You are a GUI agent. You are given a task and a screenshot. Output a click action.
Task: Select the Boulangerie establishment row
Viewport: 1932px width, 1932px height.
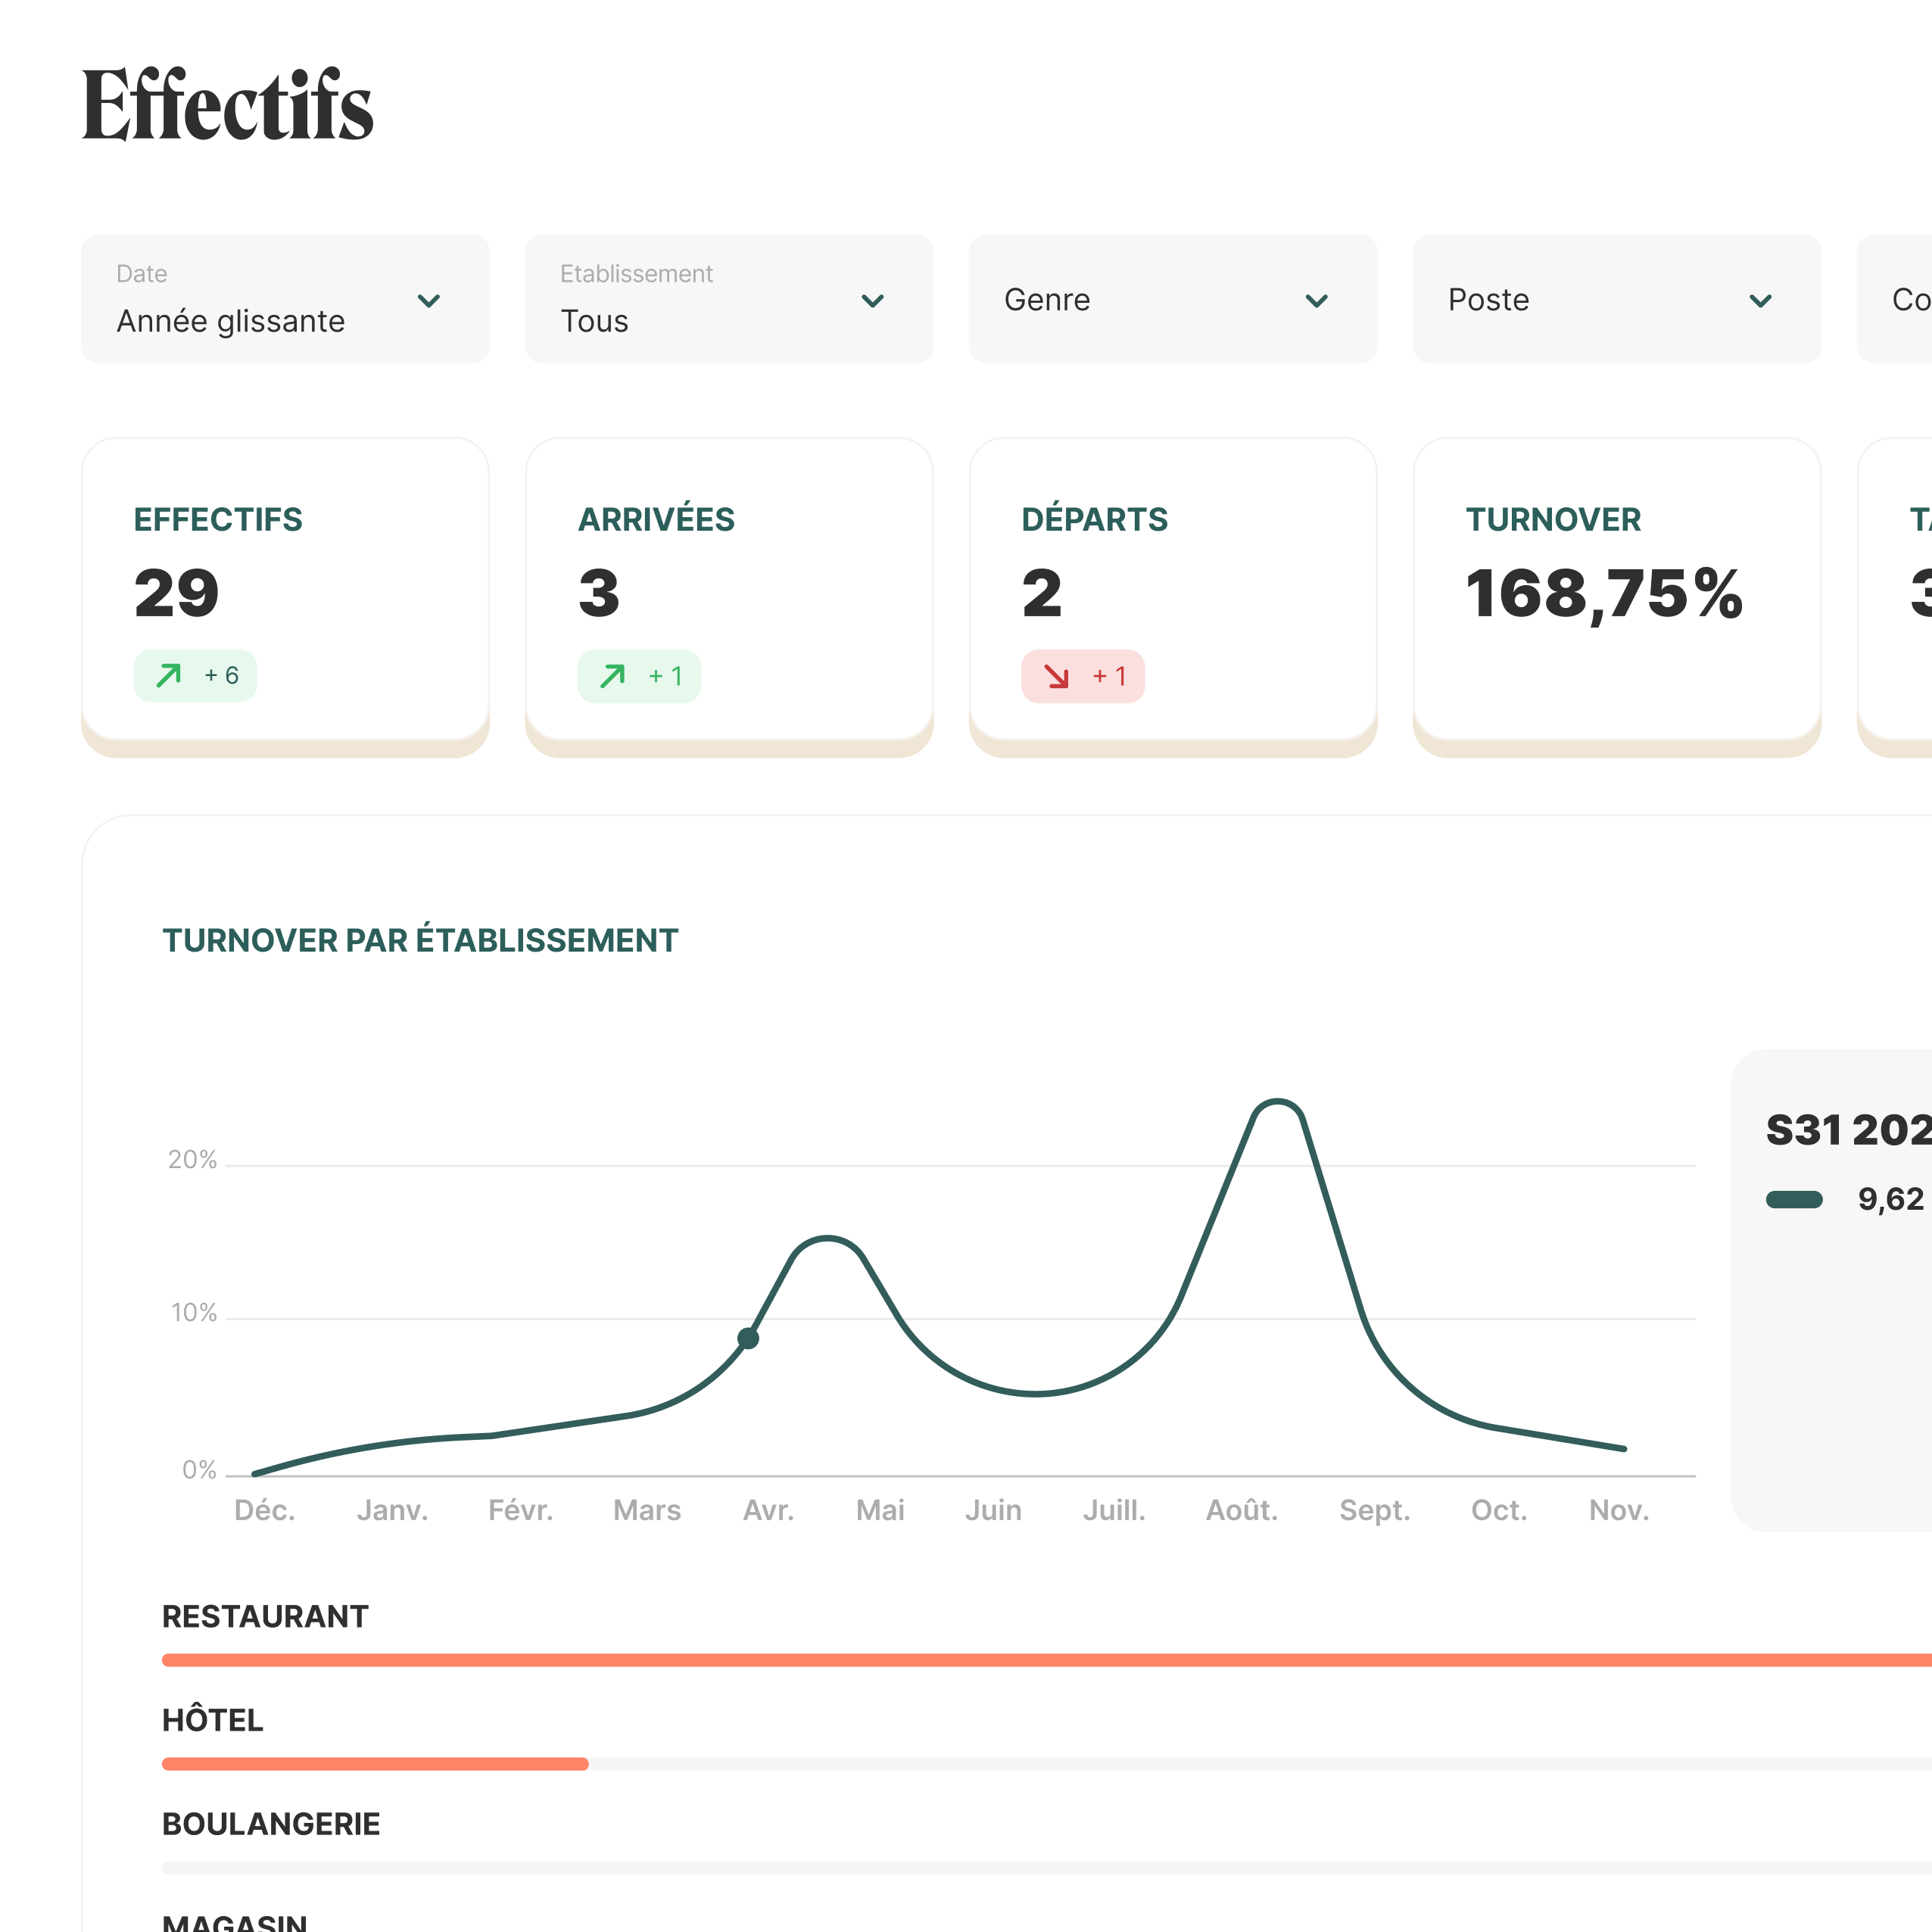tap(271, 1824)
